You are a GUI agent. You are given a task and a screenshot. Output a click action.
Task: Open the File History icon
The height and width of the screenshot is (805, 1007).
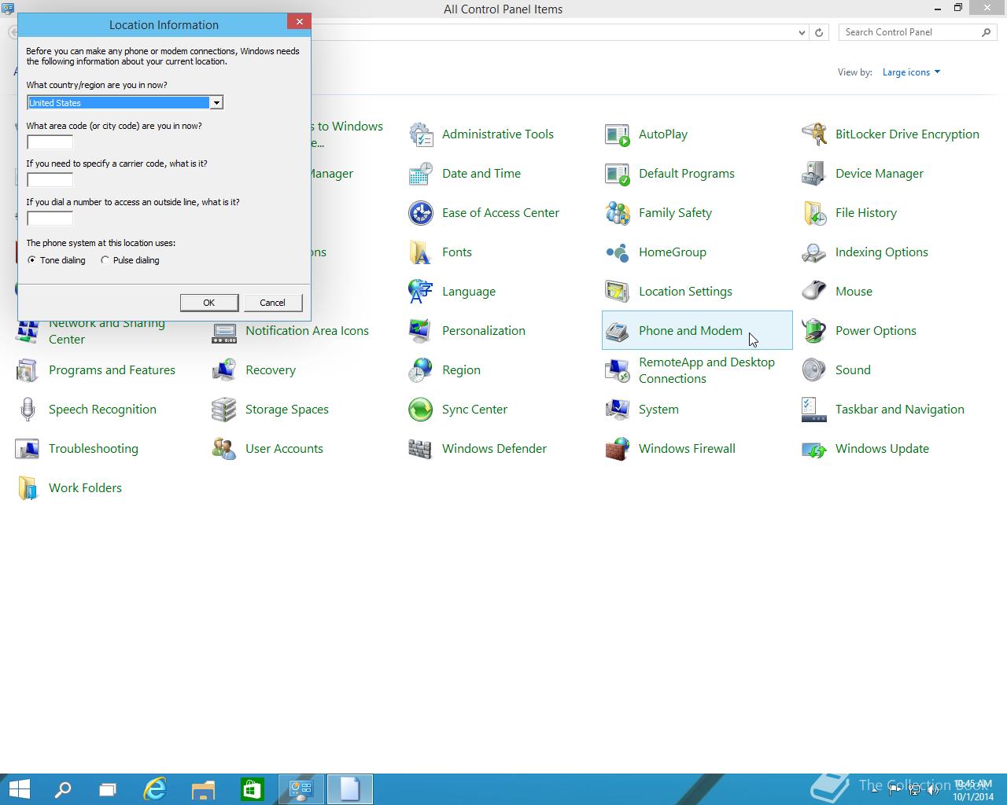pos(814,213)
